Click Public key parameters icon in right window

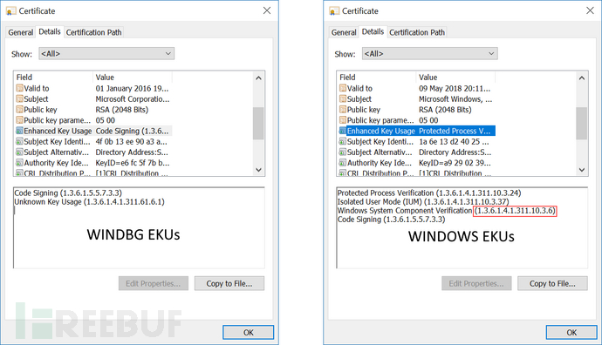pyautogui.click(x=343, y=120)
